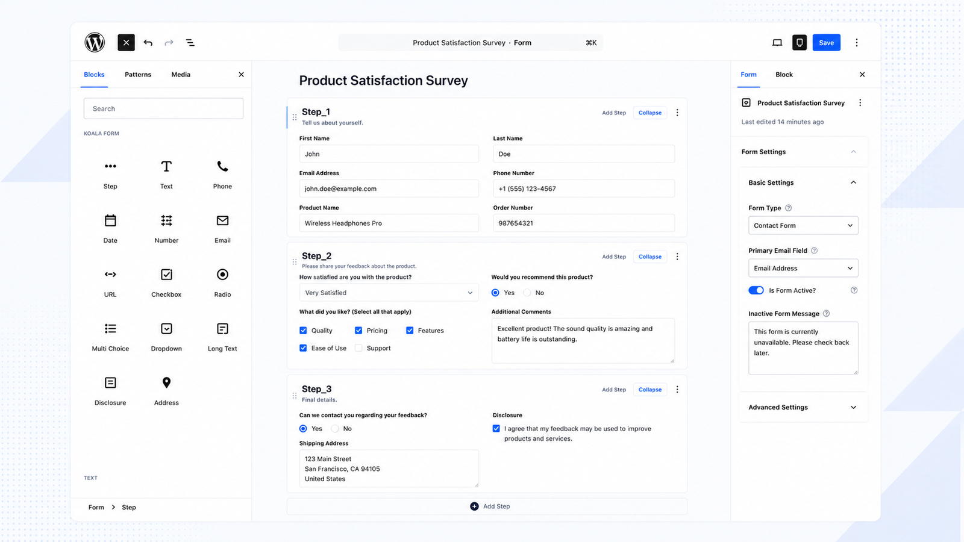The height and width of the screenshot is (542, 964).
Task: Select No for contact regarding feedback
Action: pyautogui.click(x=335, y=429)
